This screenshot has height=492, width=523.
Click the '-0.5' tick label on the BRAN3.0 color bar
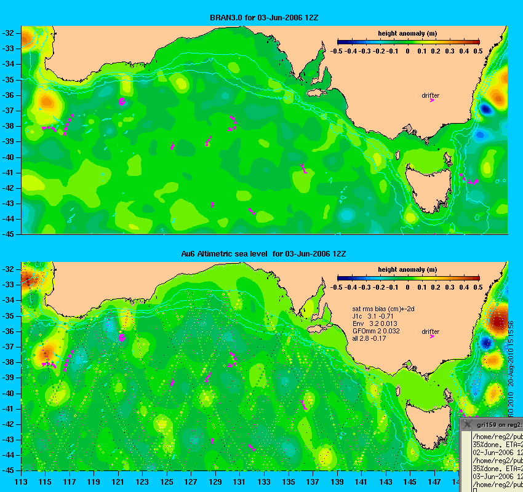pyautogui.click(x=336, y=51)
